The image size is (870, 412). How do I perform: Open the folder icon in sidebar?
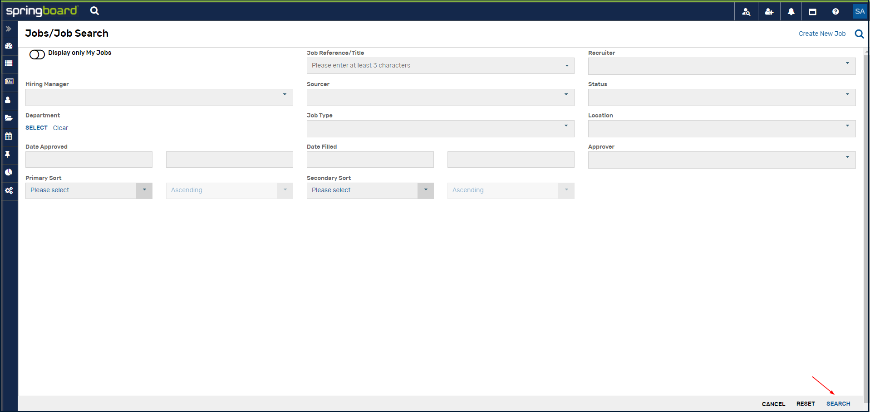(9, 118)
